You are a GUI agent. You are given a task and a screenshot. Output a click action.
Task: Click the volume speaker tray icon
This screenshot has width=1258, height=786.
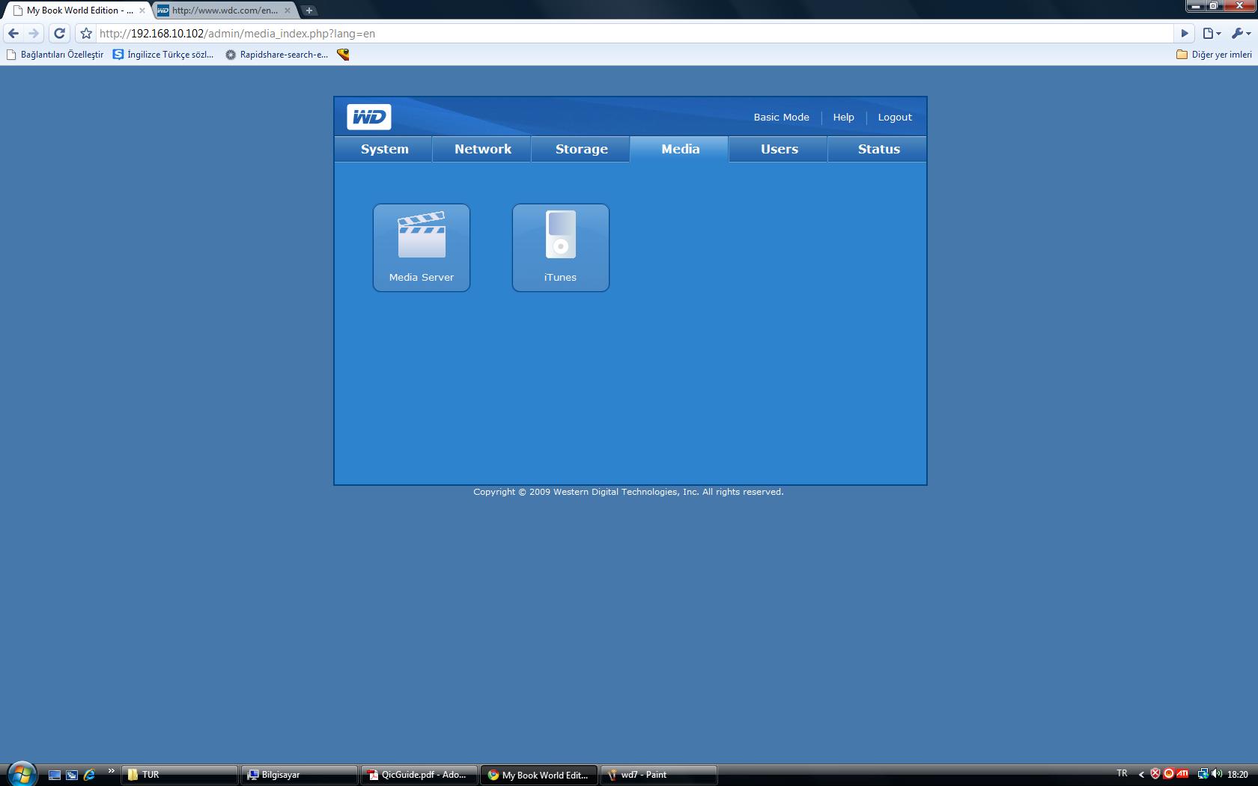pyautogui.click(x=1216, y=774)
